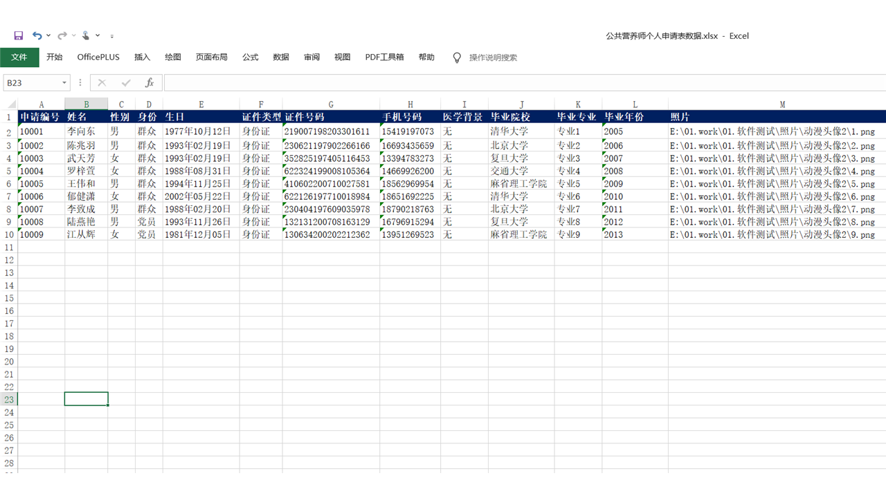This screenshot has width=886, height=498.
Task: Click the lightbulb Tell Me icon
Action: click(x=457, y=57)
